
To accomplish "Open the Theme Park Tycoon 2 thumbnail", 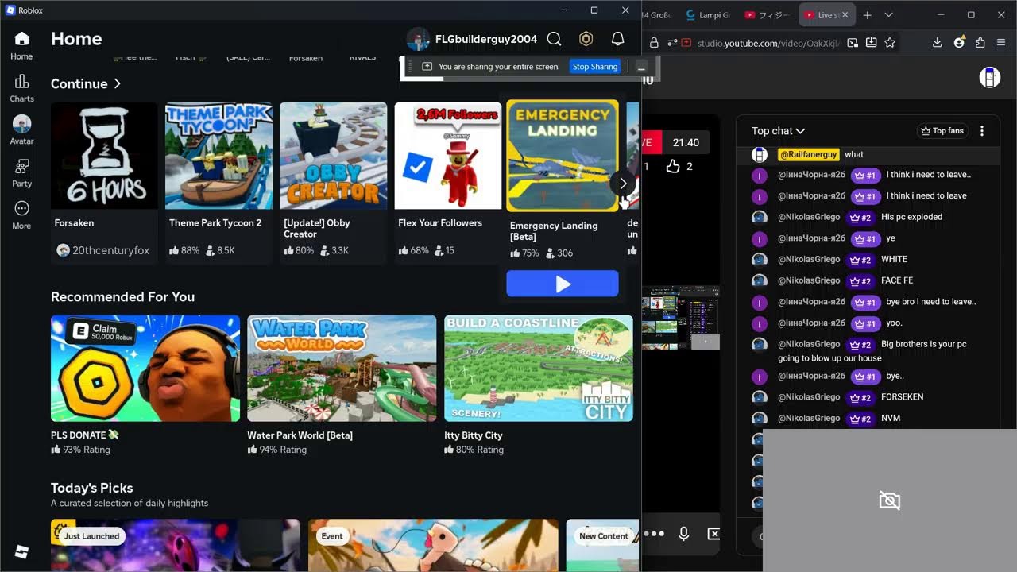I will (218, 156).
